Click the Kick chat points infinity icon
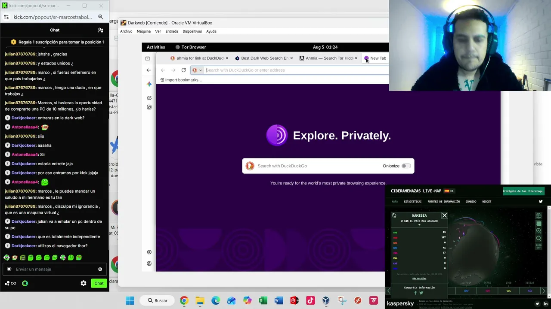The height and width of the screenshot is (309, 551). (x=11, y=283)
